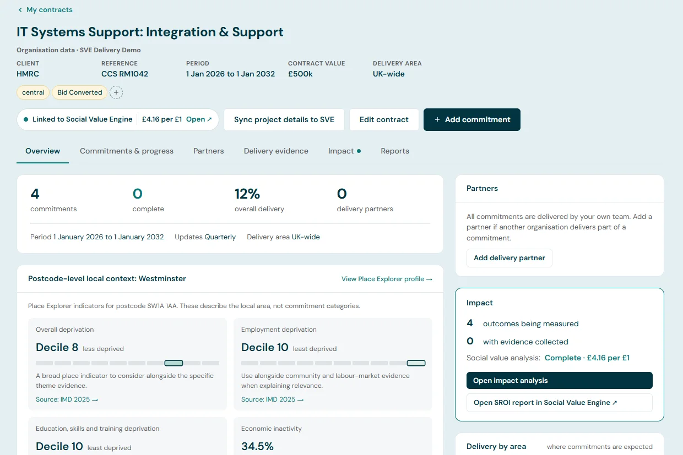Open the Social Value Engine link
Screen dimensions: 683x455
pos(199,119)
